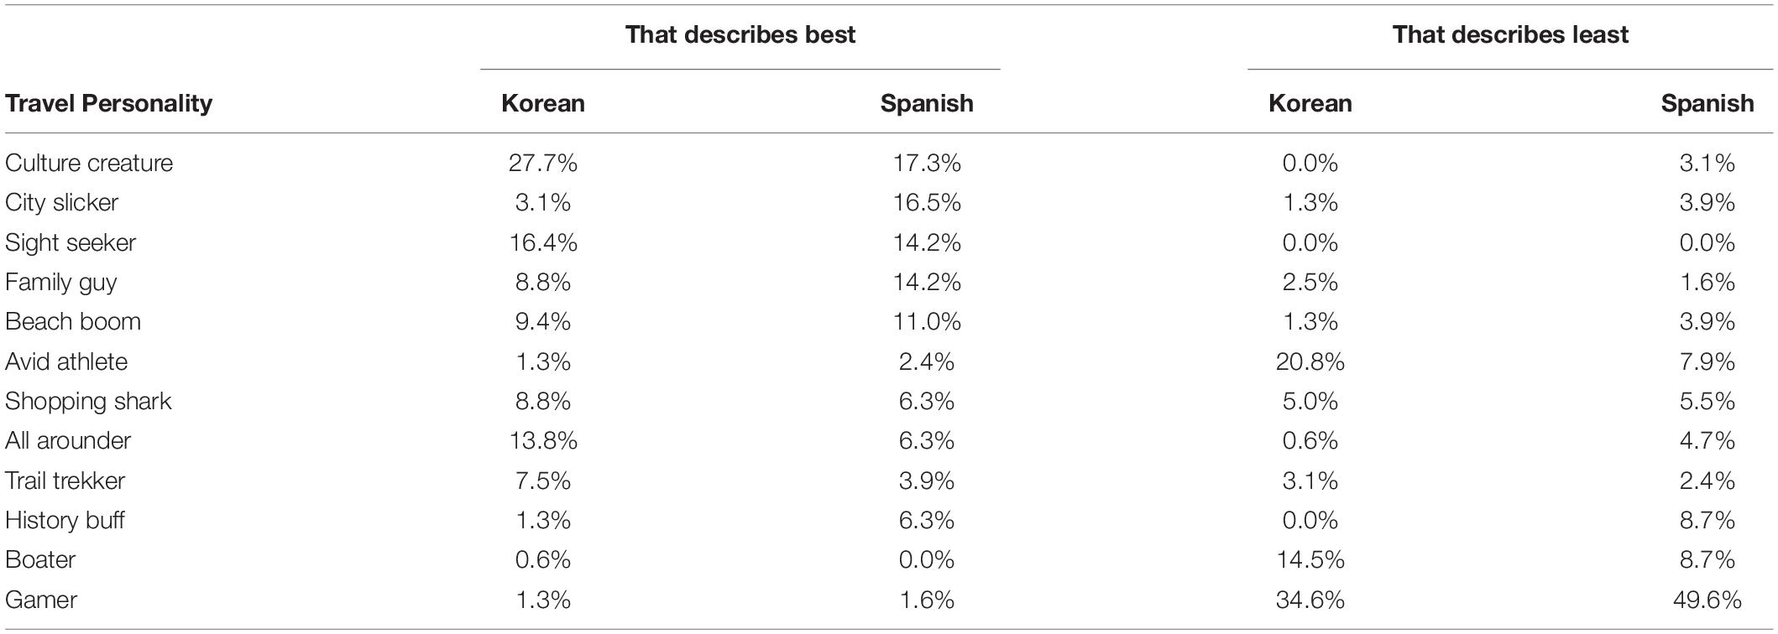The image size is (1778, 634).
Task: Select the 'That describes least' header
Action: [1510, 34]
